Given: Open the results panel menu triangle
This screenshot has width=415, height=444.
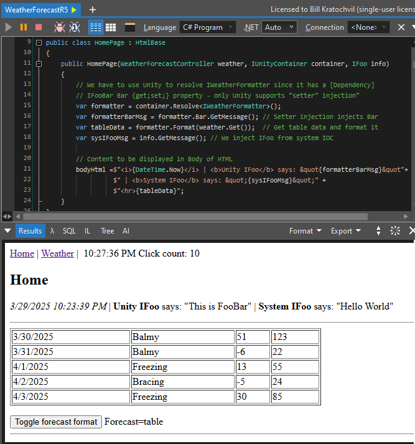Looking at the screenshot, I should click(x=7, y=231).
